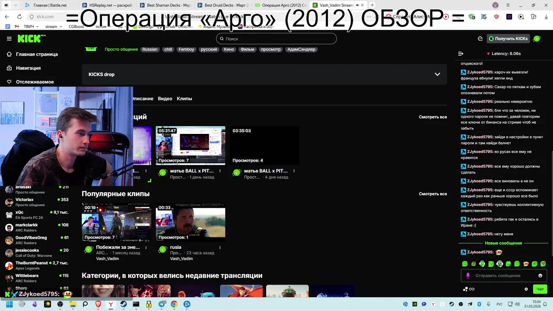Image resolution: width=553 pixels, height=311 pixels.
Task: Open Telegram from the Windows taskbar
Action: [162, 304]
